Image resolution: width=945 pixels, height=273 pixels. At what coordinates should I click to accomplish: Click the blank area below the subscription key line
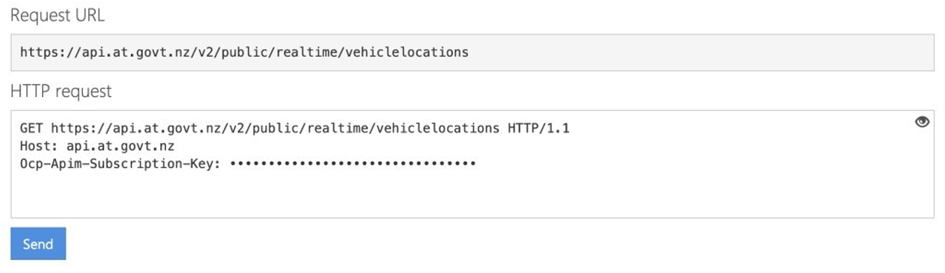(472, 195)
